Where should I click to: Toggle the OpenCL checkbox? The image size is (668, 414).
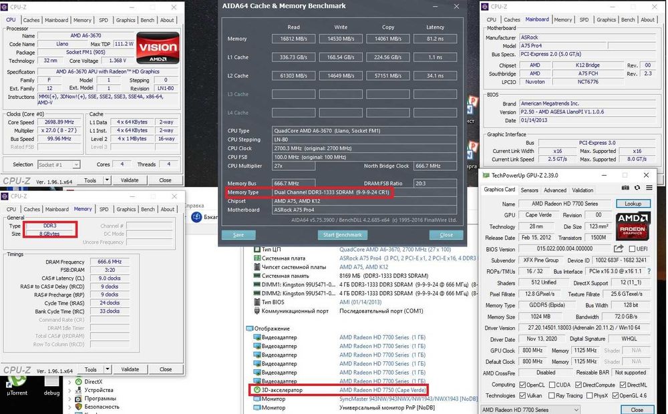[522, 385]
